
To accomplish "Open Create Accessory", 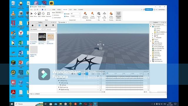I will coord(93,15).
